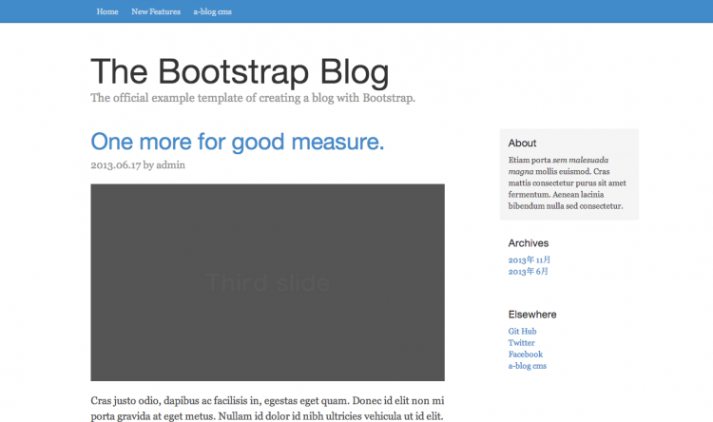The image size is (713, 422).
Task: Open the Twitter link in Elsewhere
Action: 521,343
